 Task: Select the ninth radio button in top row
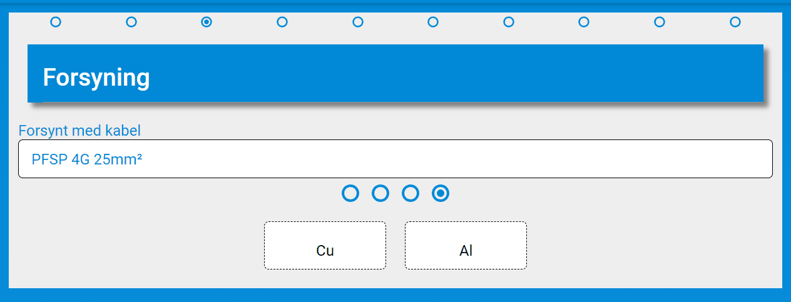[x=660, y=22]
